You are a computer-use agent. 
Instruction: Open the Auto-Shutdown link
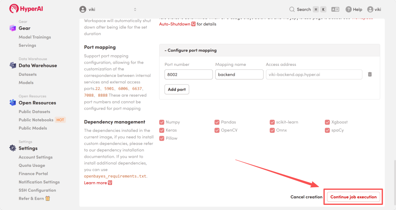[x=175, y=24]
